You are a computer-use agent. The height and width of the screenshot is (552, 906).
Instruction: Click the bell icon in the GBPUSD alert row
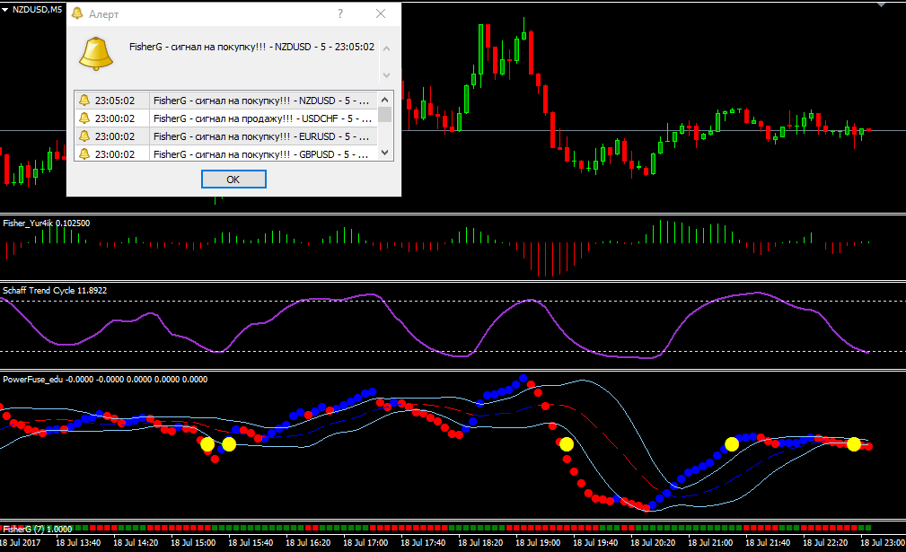(84, 154)
